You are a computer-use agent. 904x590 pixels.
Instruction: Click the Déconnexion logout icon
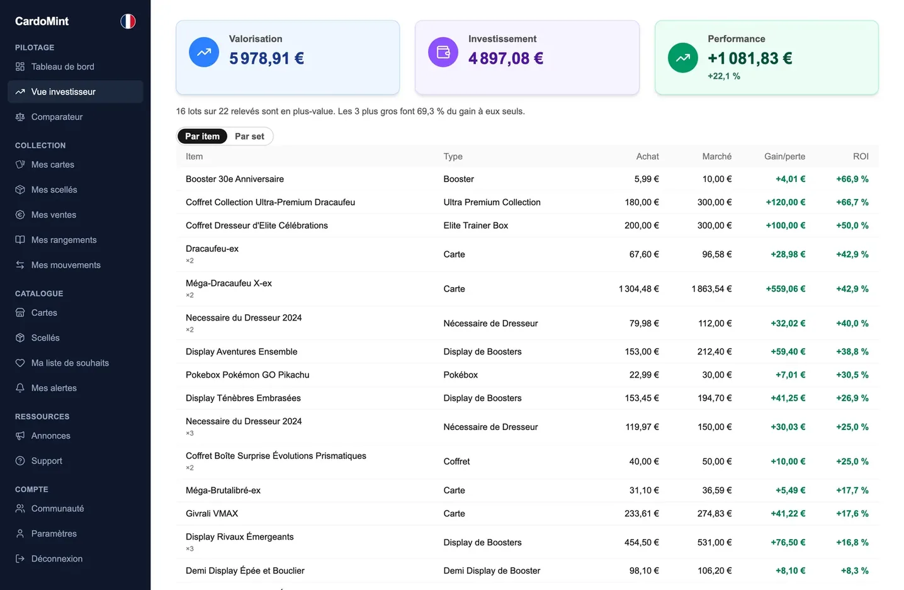pyautogui.click(x=20, y=559)
